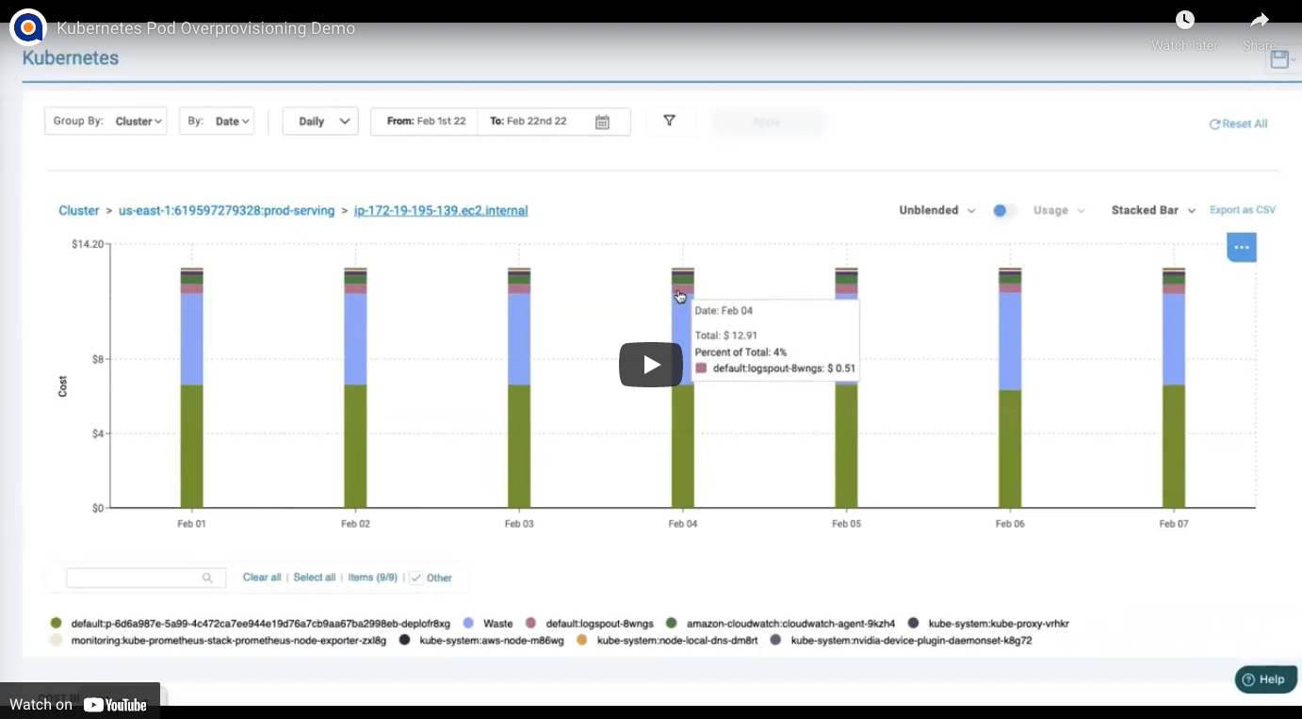Open the Group By Cluster dropdown
Screen dimensions: 1302x719
(x=106, y=121)
